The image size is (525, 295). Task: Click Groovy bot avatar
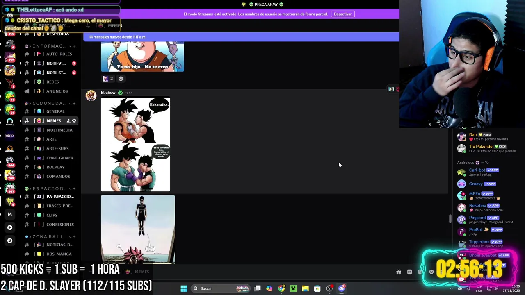click(x=462, y=184)
